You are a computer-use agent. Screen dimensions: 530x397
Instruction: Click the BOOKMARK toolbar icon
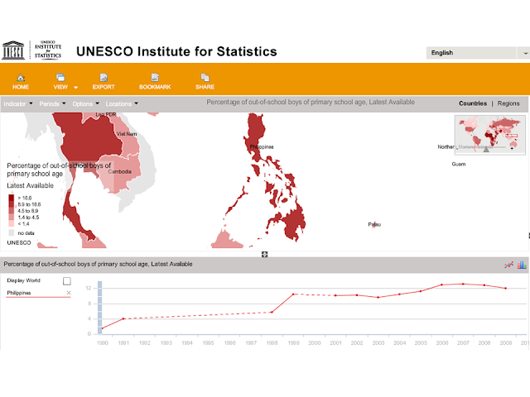click(x=155, y=82)
